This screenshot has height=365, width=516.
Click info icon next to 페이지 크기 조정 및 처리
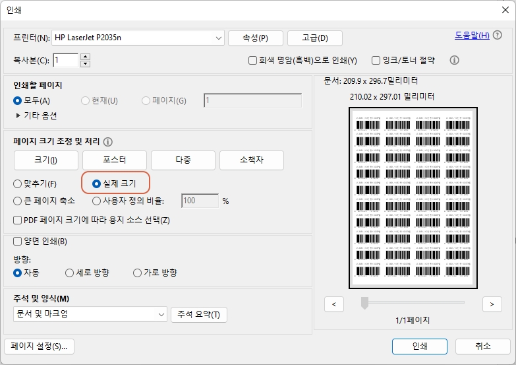108,142
